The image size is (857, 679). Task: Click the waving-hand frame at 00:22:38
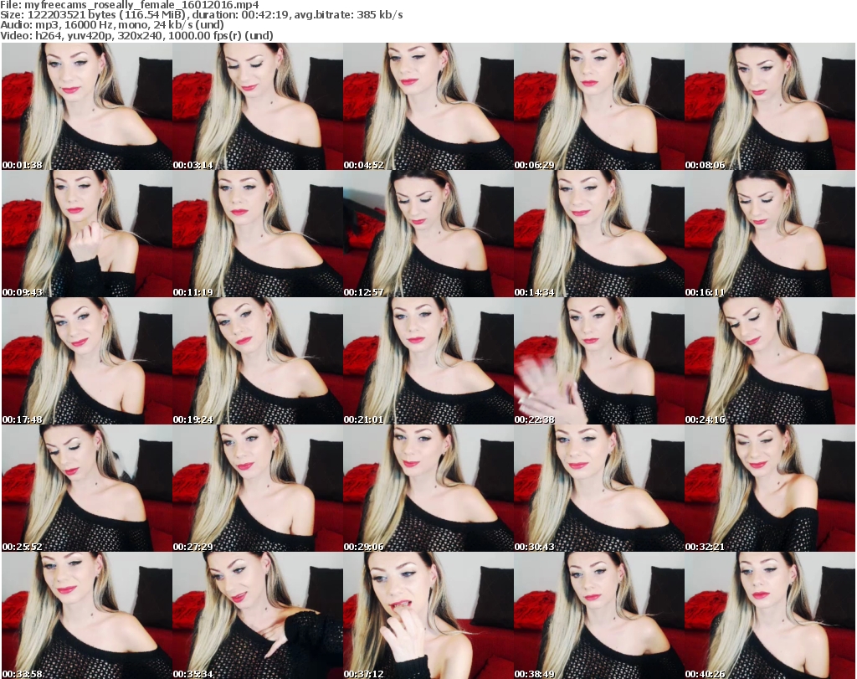click(x=599, y=361)
